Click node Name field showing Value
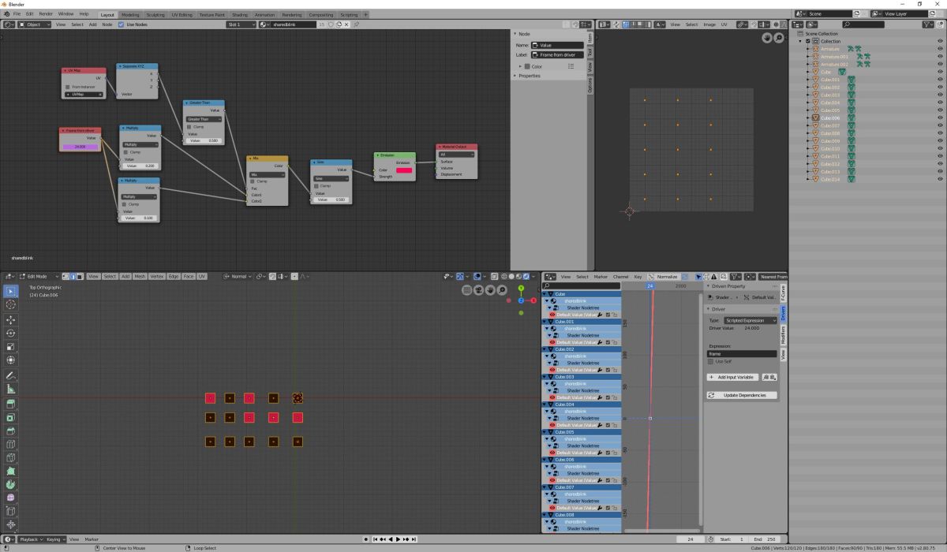This screenshot has width=947, height=552. [558, 45]
